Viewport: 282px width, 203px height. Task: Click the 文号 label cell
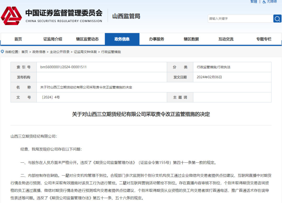[23, 97]
